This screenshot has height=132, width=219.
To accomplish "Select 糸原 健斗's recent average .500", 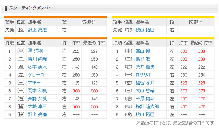I will [201, 99].
